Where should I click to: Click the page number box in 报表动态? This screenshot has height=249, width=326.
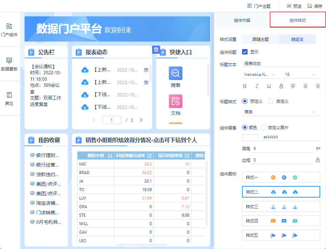coord(112,120)
